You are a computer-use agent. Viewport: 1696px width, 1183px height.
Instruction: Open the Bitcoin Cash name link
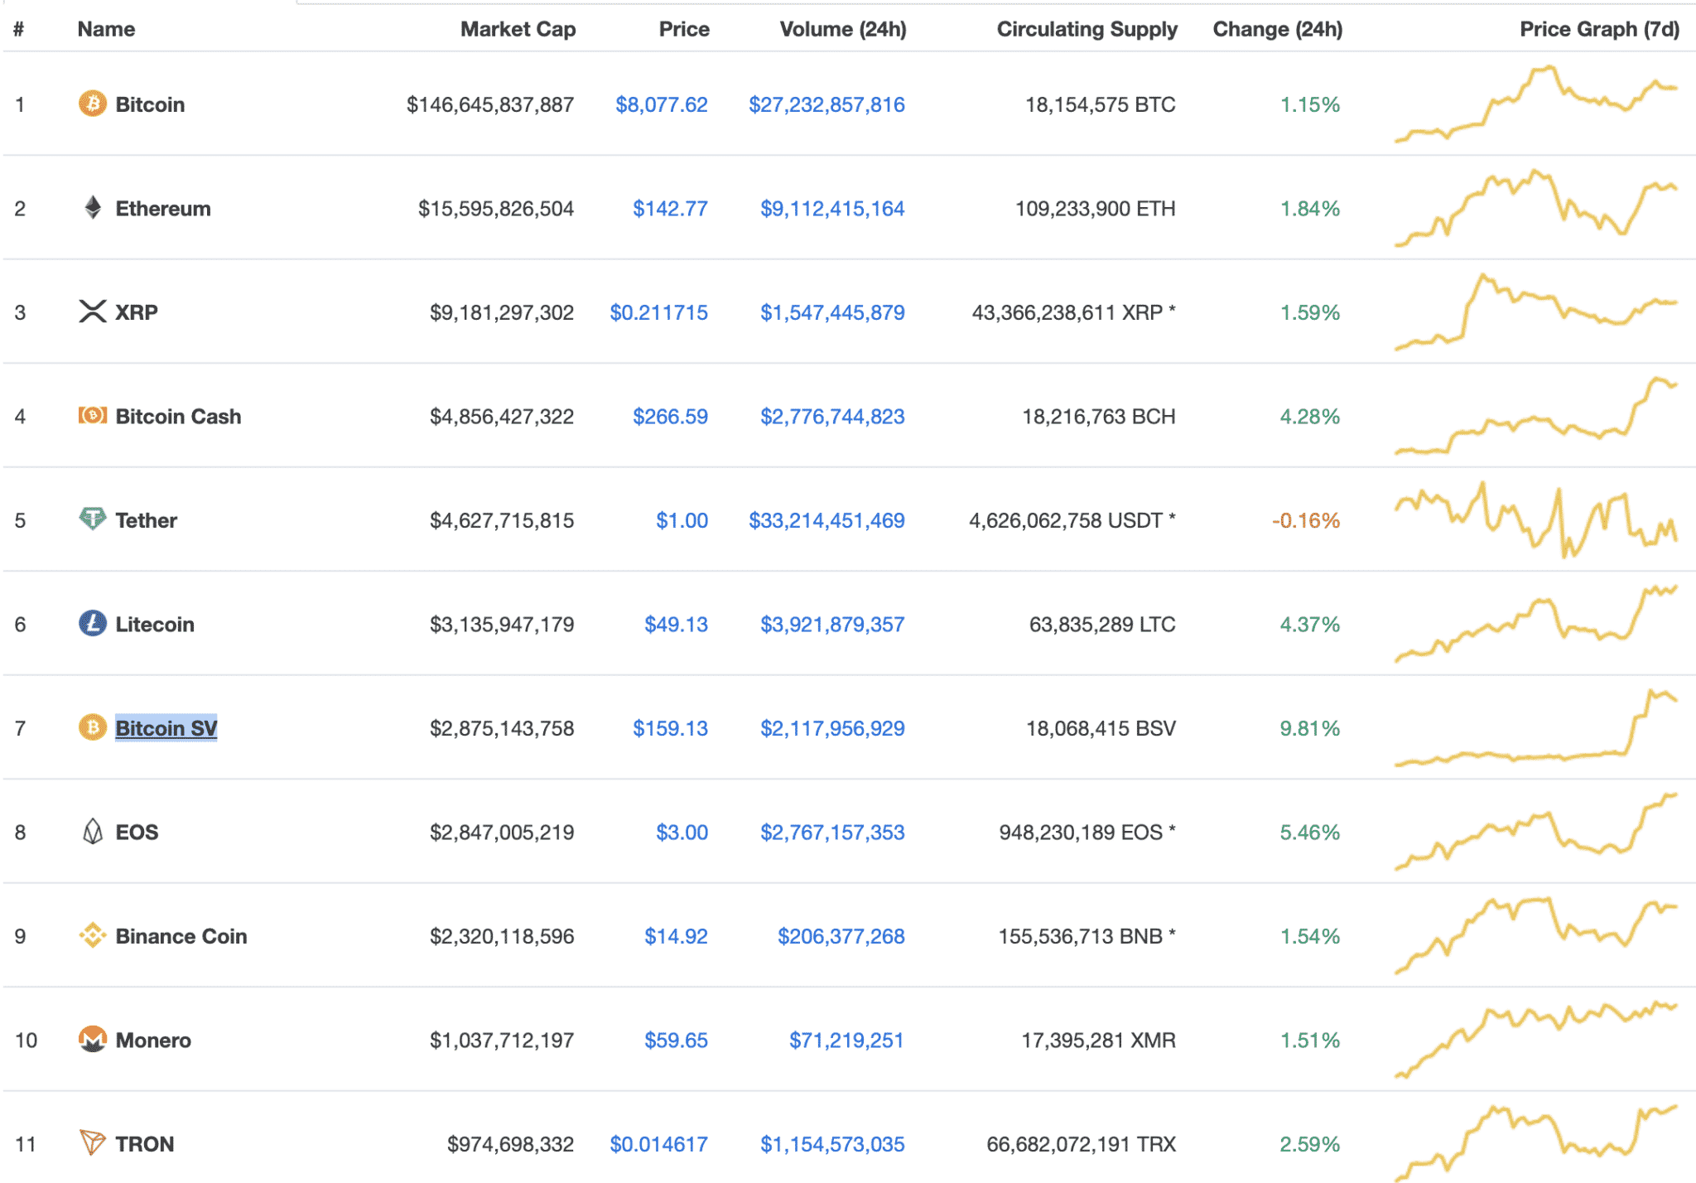coord(178,416)
